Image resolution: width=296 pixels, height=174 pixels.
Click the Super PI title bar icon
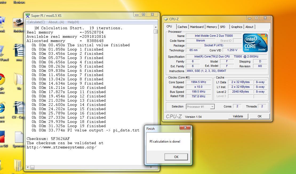click(x=27, y=16)
